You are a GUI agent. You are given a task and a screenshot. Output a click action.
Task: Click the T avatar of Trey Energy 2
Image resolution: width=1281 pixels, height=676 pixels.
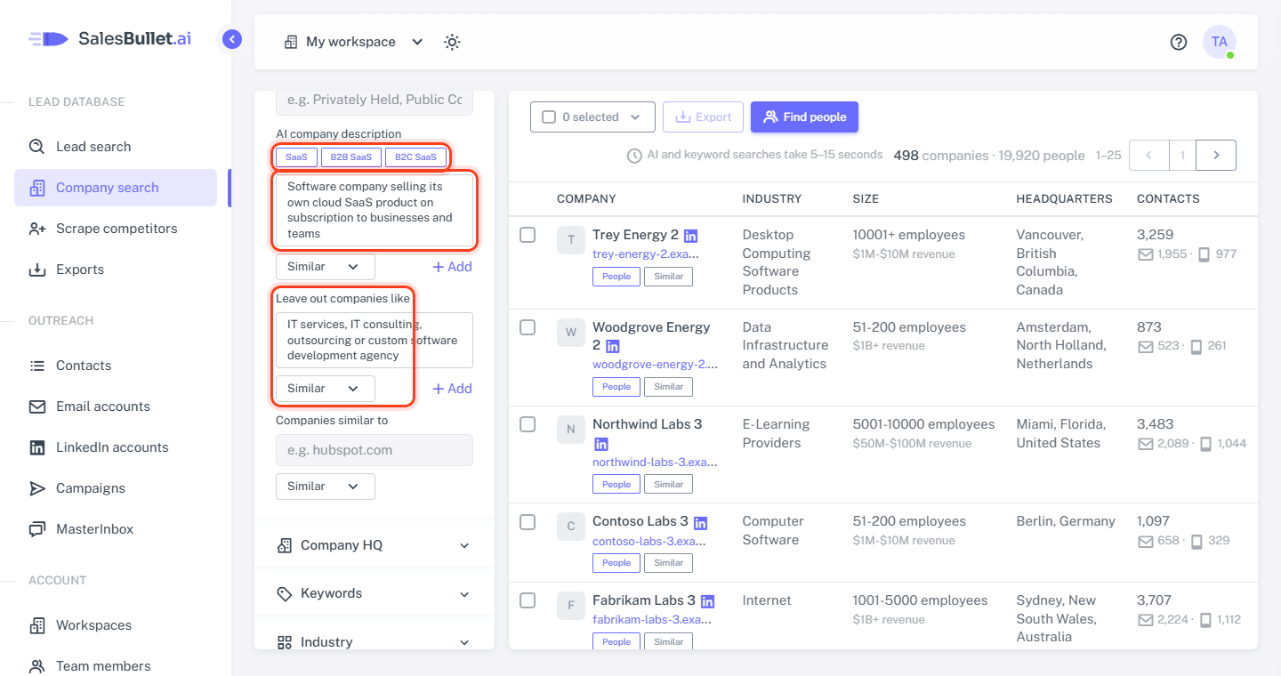[571, 240]
